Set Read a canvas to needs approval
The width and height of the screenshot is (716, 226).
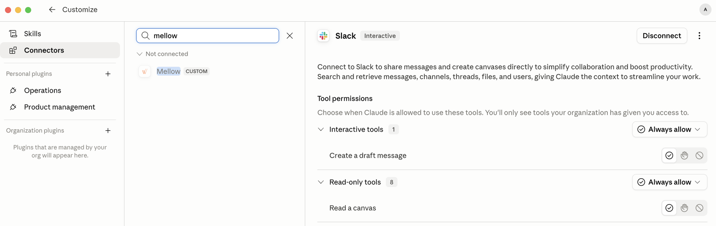[684, 208]
